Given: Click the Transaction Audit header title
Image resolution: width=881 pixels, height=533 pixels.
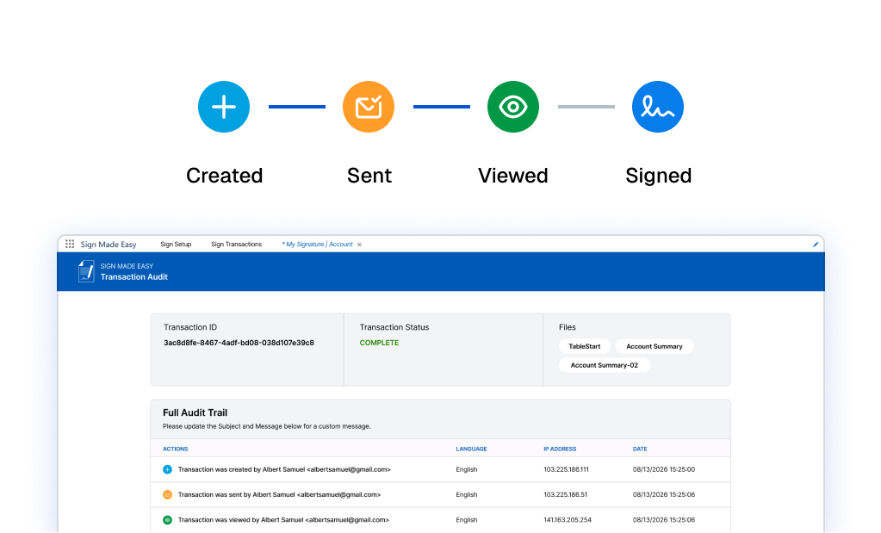Looking at the screenshot, I should (x=133, y=277).
